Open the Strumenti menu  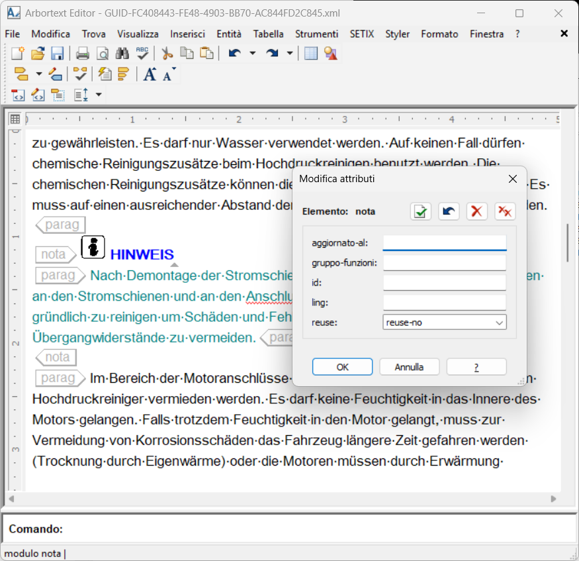316,34
